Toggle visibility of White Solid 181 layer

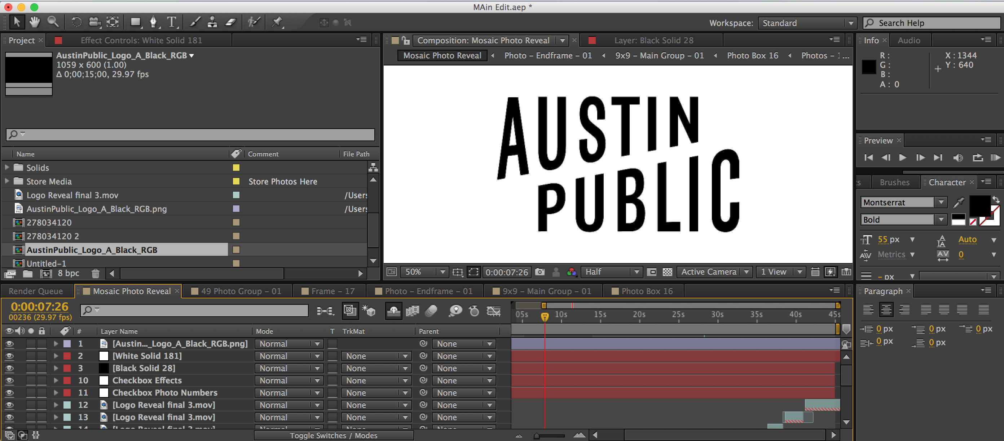[x=9, y=356]
